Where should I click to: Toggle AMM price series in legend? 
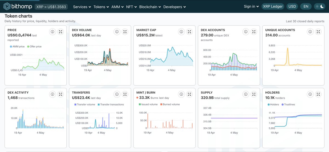[17, 47]
